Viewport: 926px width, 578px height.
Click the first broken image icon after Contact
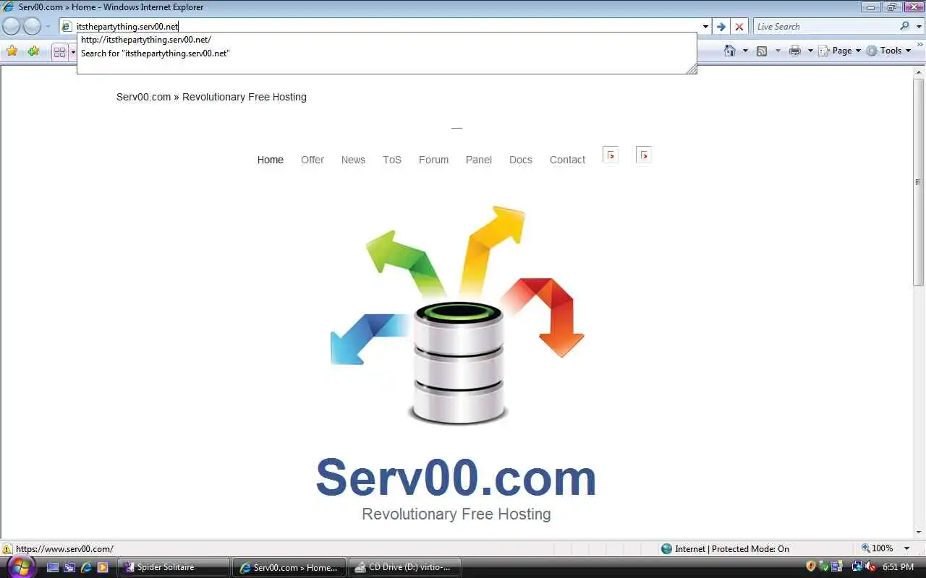click(611, 155)
